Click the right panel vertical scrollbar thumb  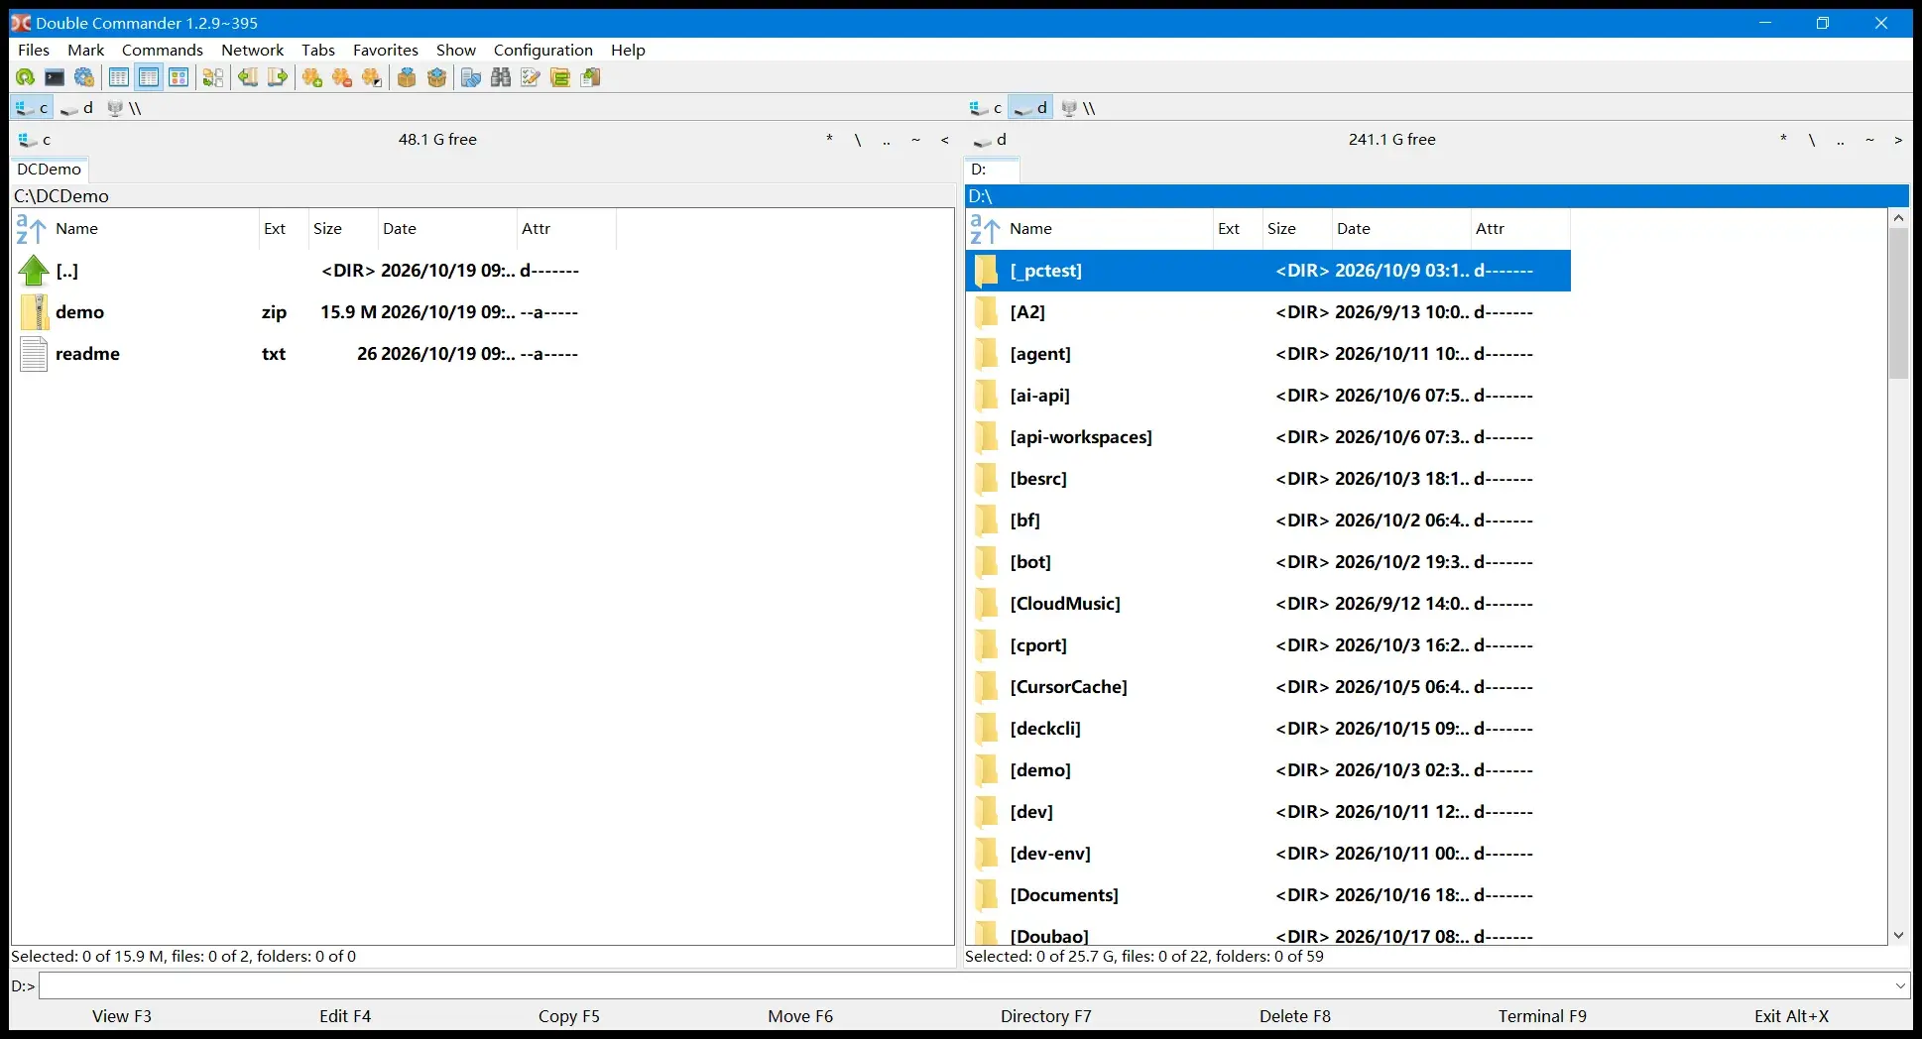click(1898, 303)
